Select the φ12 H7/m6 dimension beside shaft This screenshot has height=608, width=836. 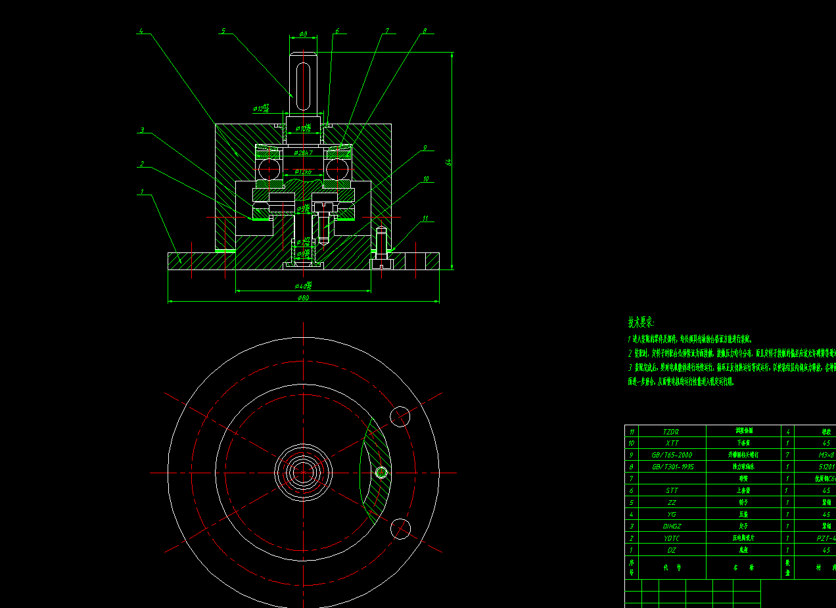click(261, 108)
